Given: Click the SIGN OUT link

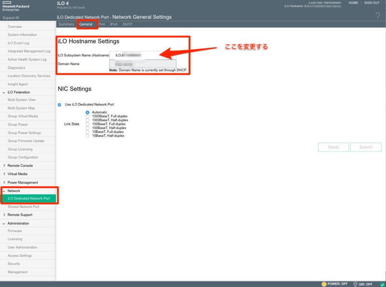Looking at the screenshot, I should (372, 3).
